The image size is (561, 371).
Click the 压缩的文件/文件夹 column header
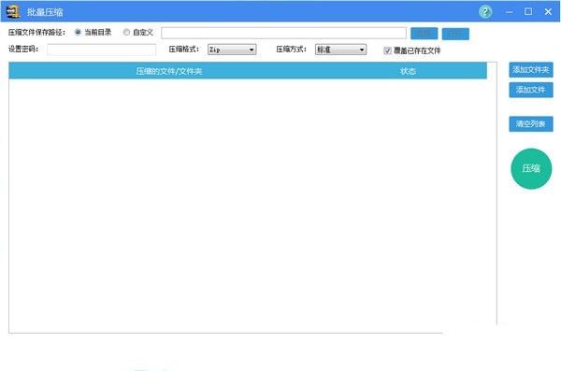[x=169, y=71]
